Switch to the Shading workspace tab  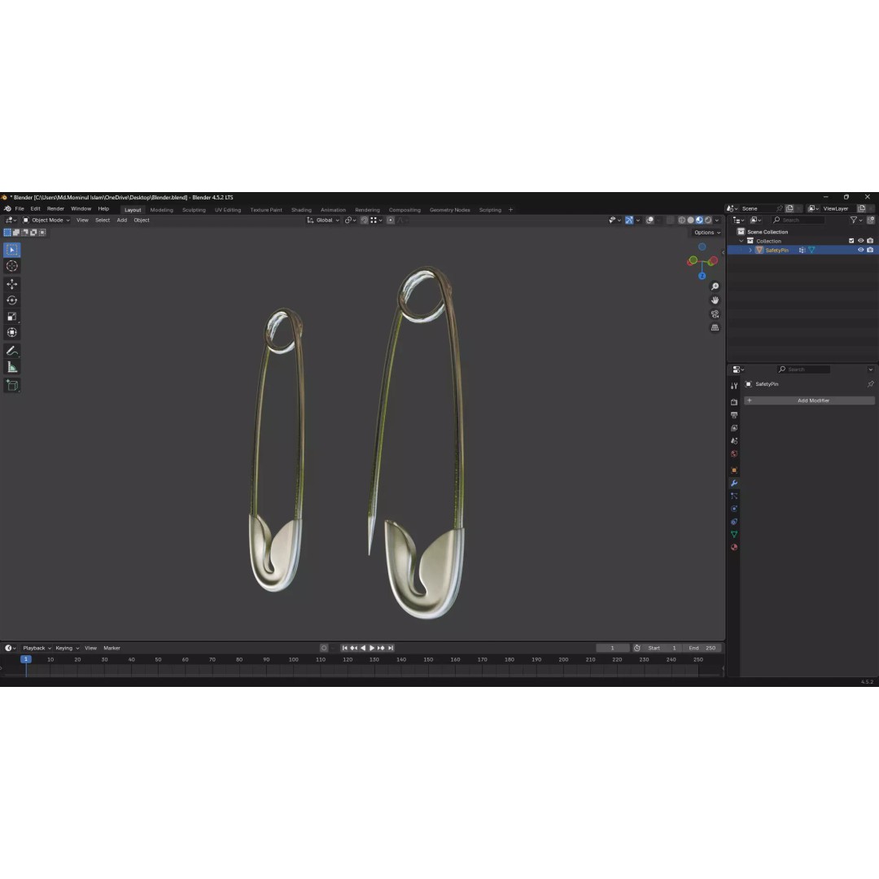click(x=301, y=210)
